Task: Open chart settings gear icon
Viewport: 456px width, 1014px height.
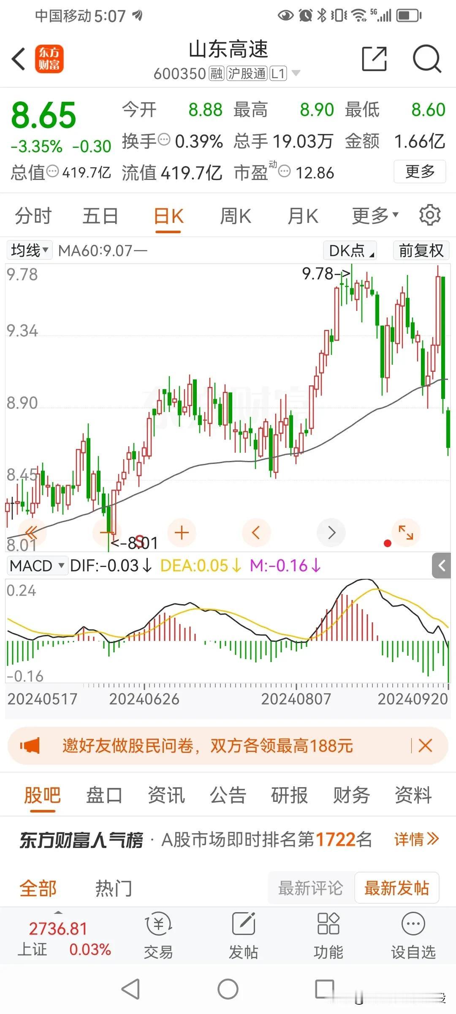Action: [x=429, y=215]
